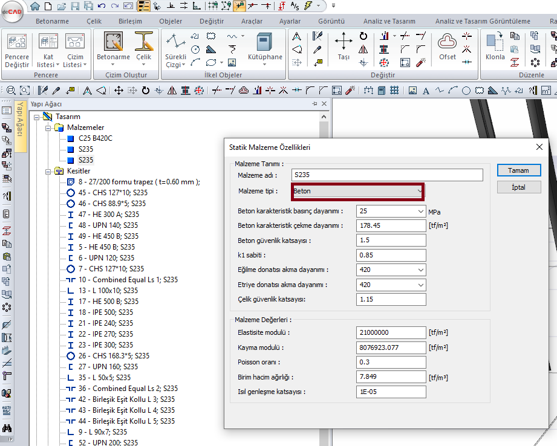Click the picture insert icon in lower toolbar
Screen dimensions: 557x446
tap(412, 91)
